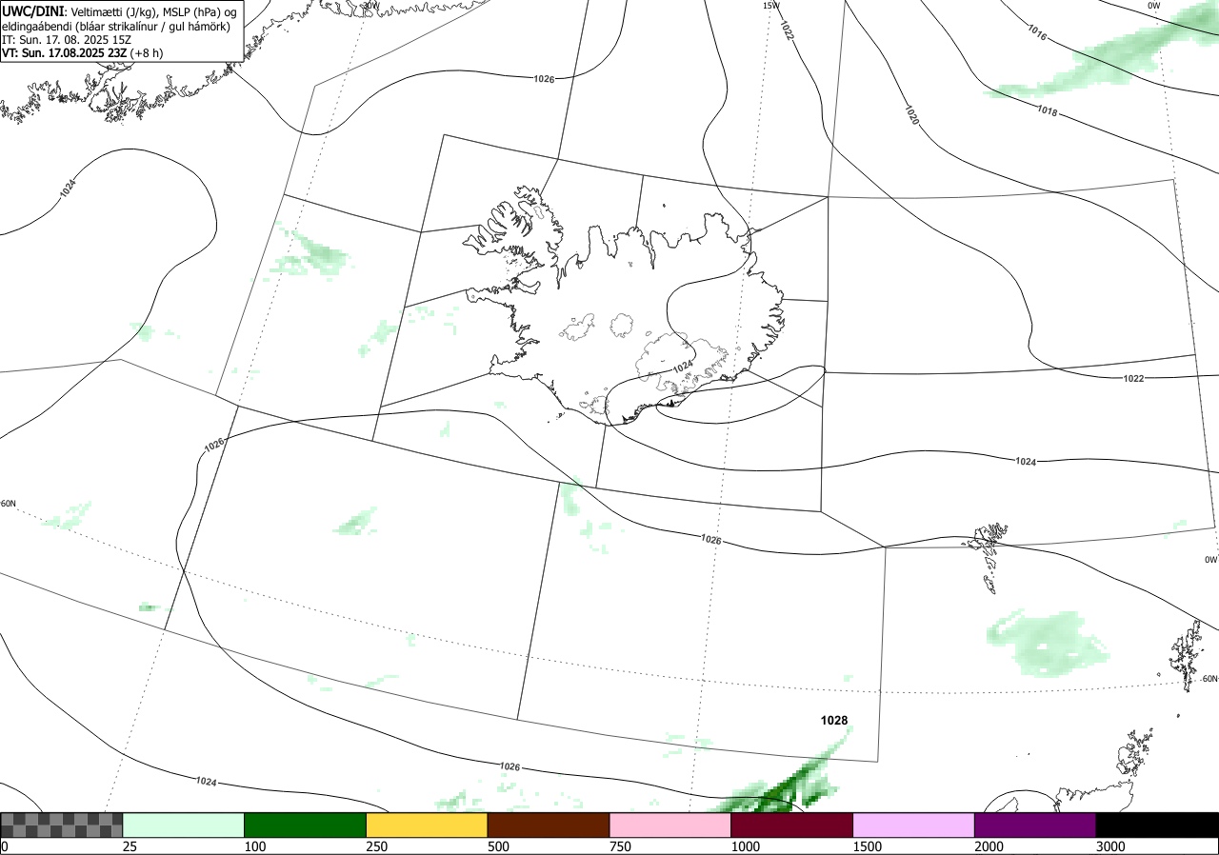Click the legend value label 250
This screenshot has width=1219, height=855.
(376, 846)
